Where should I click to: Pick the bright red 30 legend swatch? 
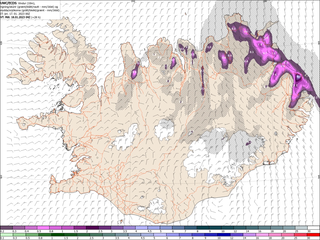(313, 235)
